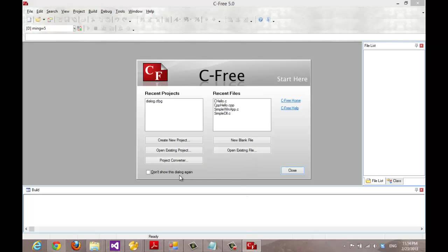The width and height of the screenshot is (448, 252).
Task: Close the Build panel
Action: (x=421, y=190)
